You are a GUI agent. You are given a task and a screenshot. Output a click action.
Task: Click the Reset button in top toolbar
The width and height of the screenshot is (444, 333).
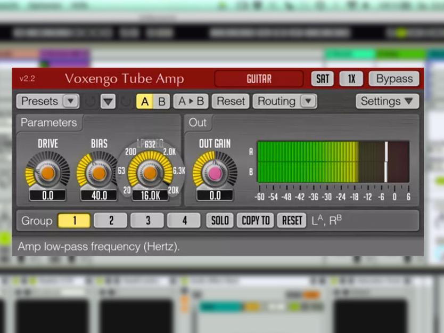tap(231, 101)
